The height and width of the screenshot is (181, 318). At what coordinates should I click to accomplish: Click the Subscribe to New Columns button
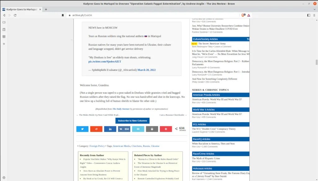tap(132, 120)
